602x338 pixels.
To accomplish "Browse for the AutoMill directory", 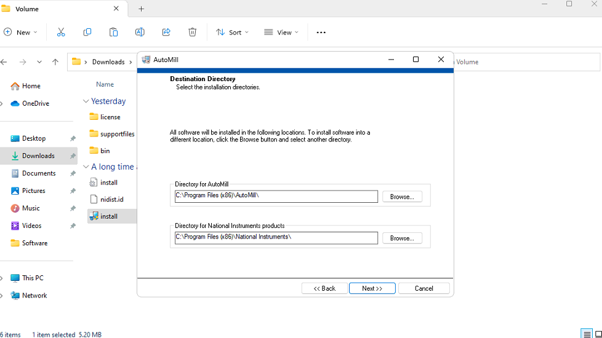I will click(402, 197).
